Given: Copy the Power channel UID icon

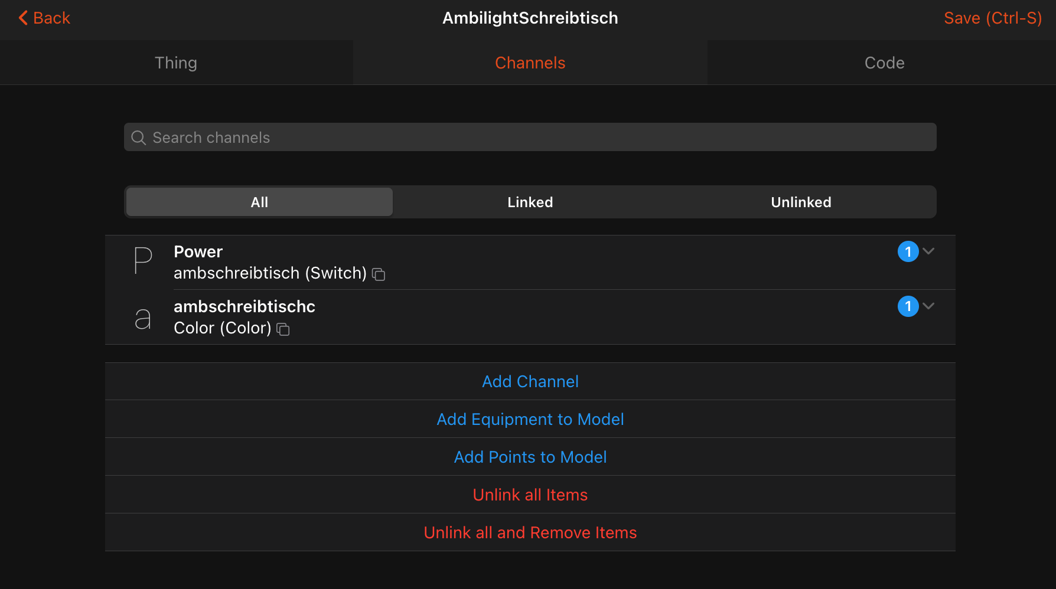Looking at the screenshot, I should pos(379,274).
